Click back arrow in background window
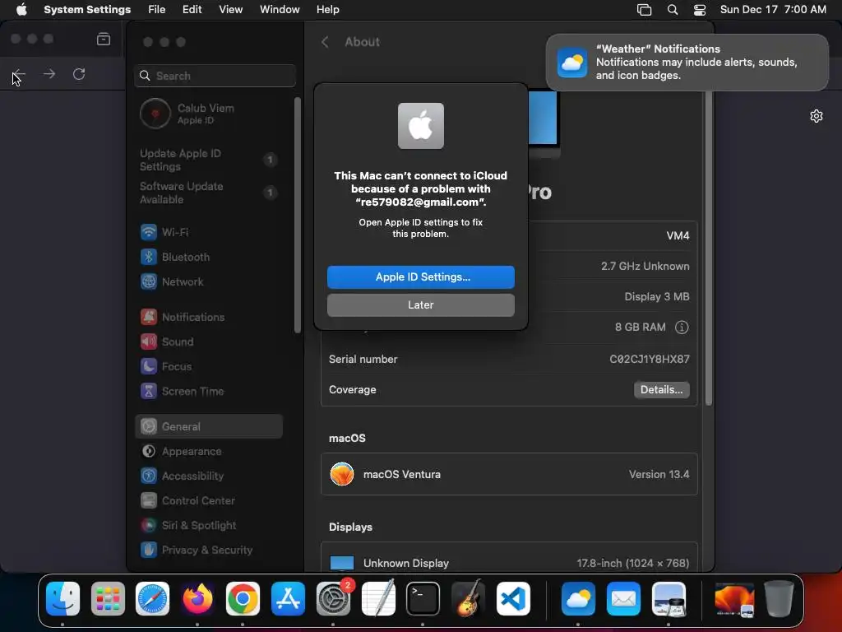 [19, 74]
